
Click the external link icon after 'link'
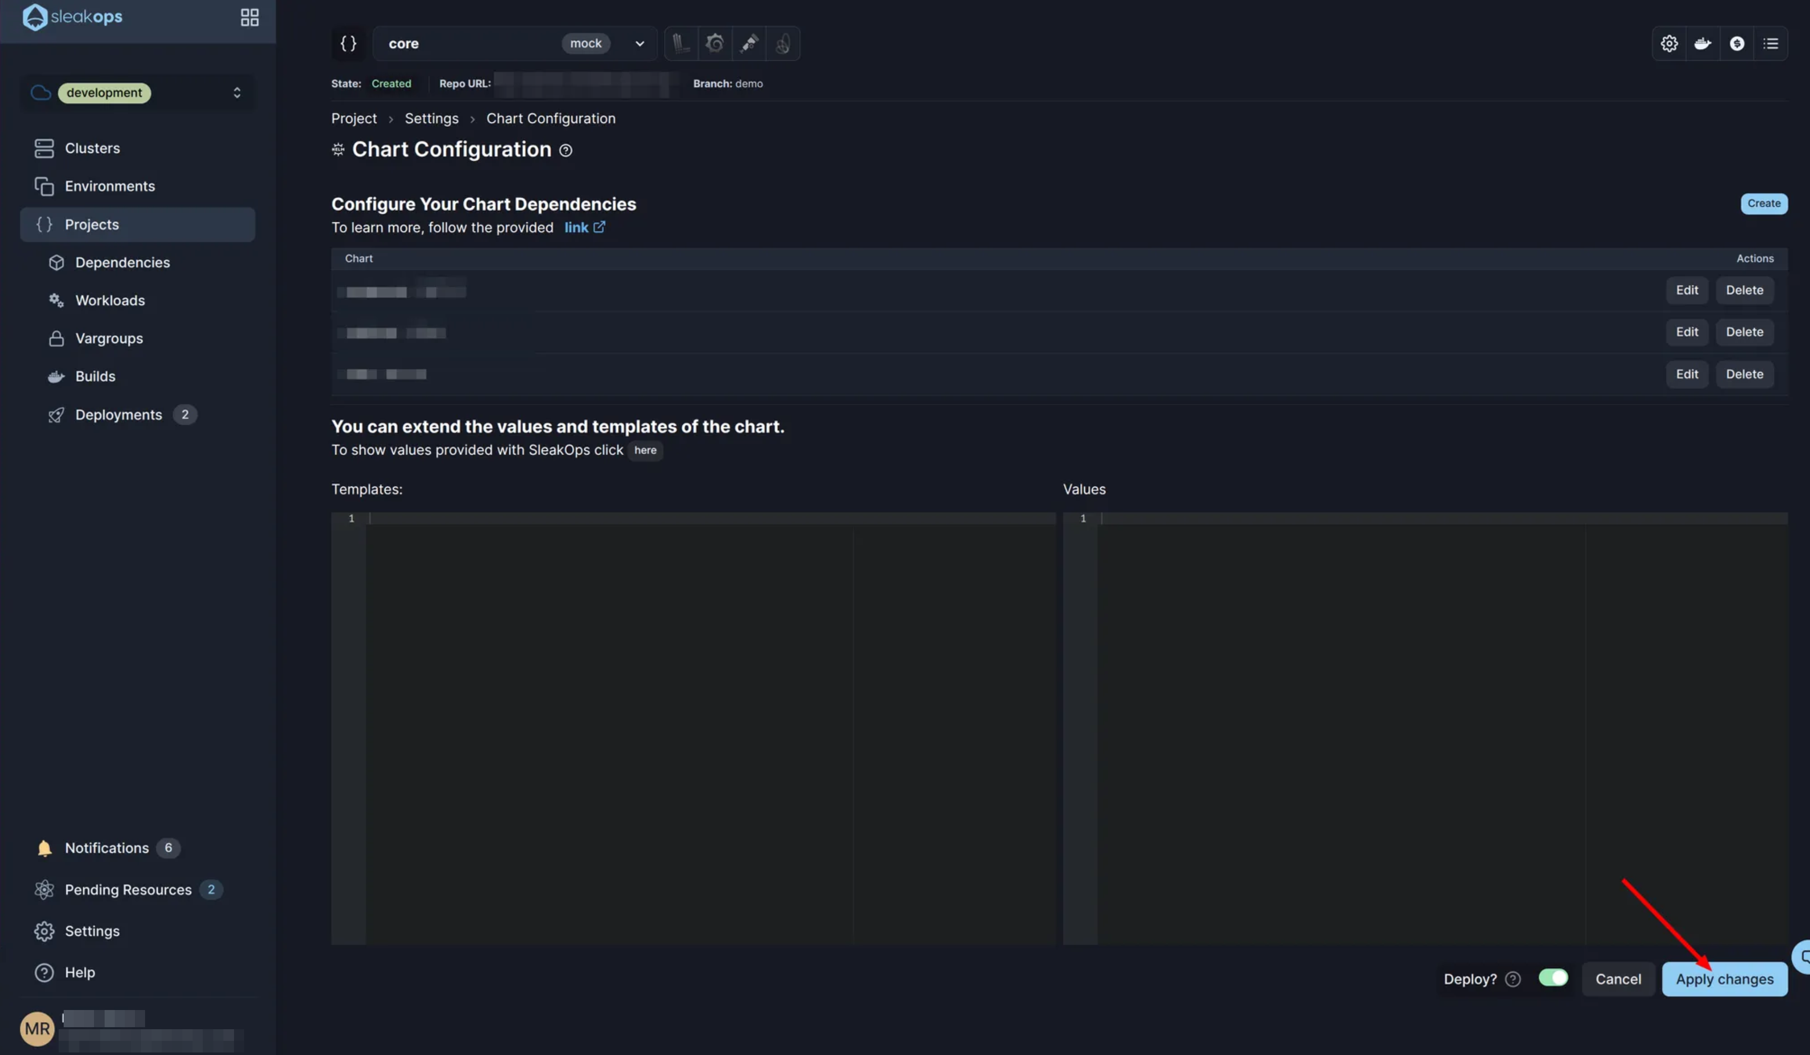pos(599,227)
